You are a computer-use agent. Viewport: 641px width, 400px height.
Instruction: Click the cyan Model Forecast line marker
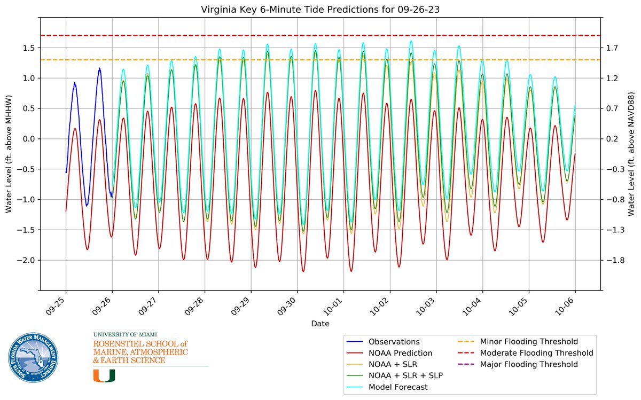coord(355,387)
